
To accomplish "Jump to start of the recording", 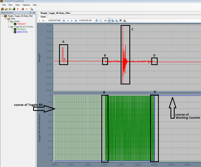I will coord(64,21).
